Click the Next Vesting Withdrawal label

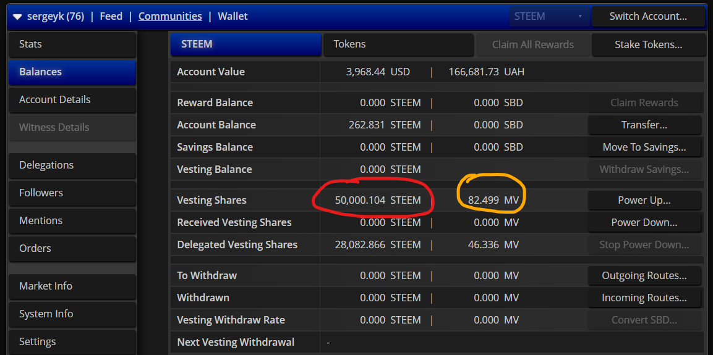pos(236,342)
